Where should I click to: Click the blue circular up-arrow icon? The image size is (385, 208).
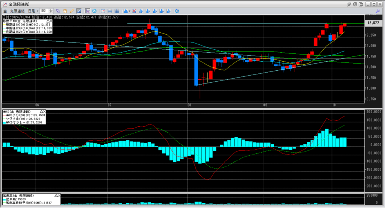coord(94,11)
